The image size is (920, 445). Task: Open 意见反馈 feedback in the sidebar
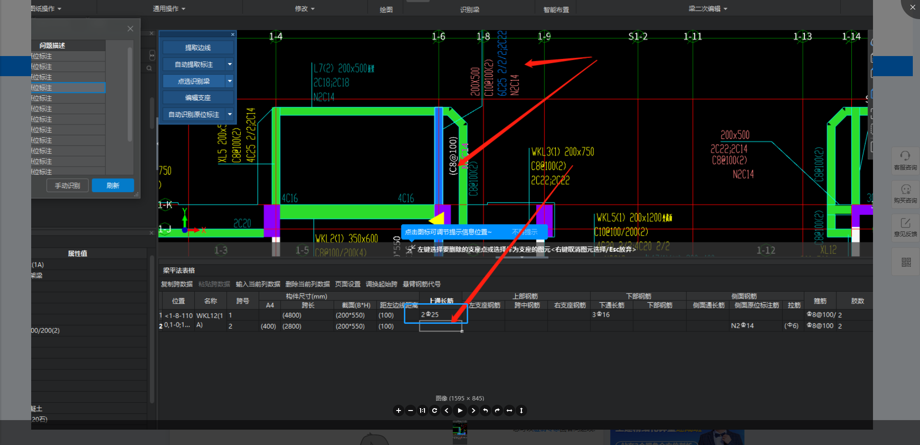click(905, 228)
